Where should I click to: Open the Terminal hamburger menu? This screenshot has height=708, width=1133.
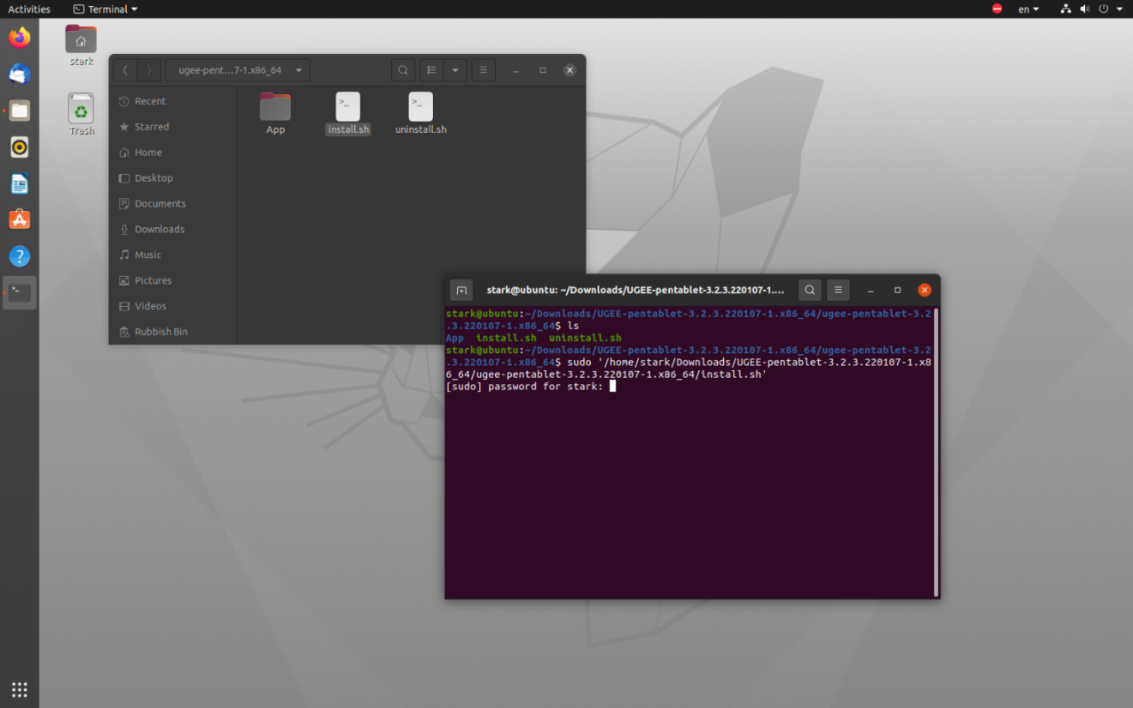coord(838,290)
